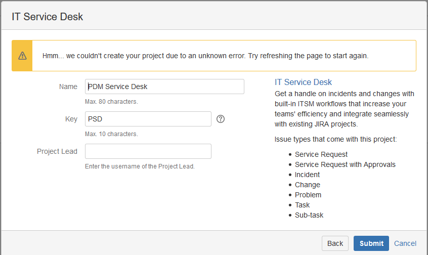
Task: Click the Incident issue type
Action: click(x=307, y=175)
